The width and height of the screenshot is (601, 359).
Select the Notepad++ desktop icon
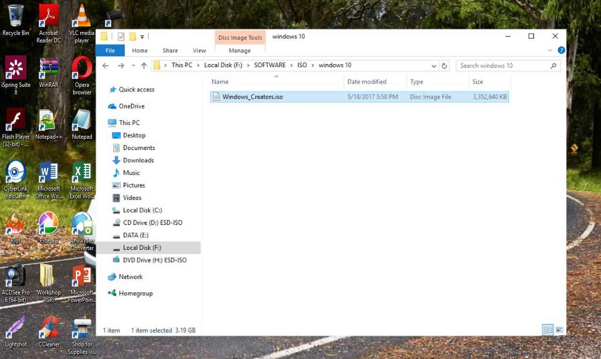click(x=49, y=124)
